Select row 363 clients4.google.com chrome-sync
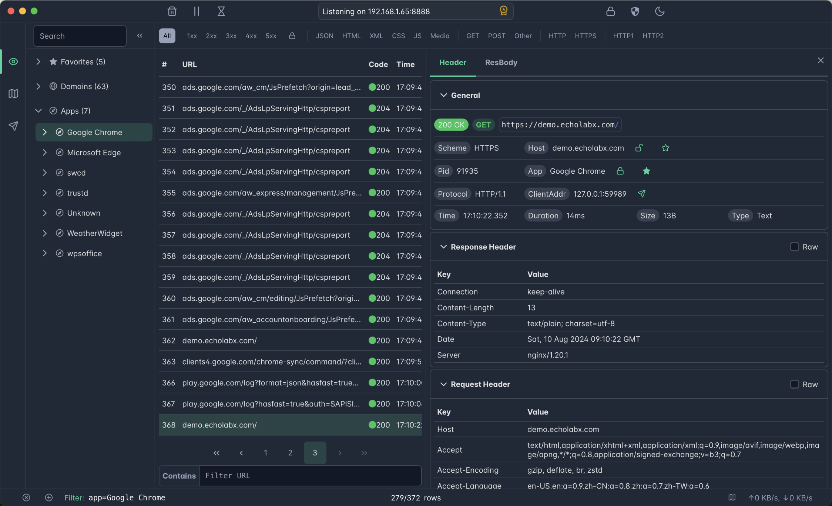Viewport: 832px width, 506px height. [x=290, y=362]
